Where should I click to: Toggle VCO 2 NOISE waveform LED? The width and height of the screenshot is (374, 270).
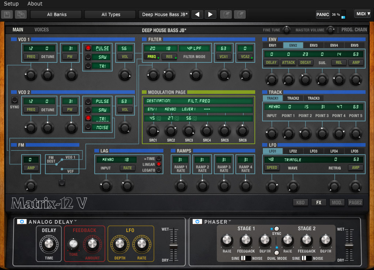coord(88,127)
